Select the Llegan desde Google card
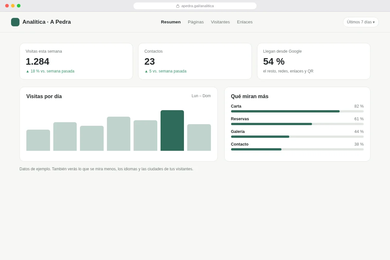This screenshot has width=390, height=260. [314, 61]
